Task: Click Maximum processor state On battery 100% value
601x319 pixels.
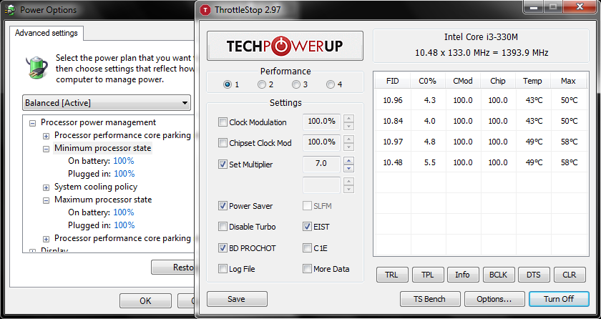Action: (x=123, y=212)
